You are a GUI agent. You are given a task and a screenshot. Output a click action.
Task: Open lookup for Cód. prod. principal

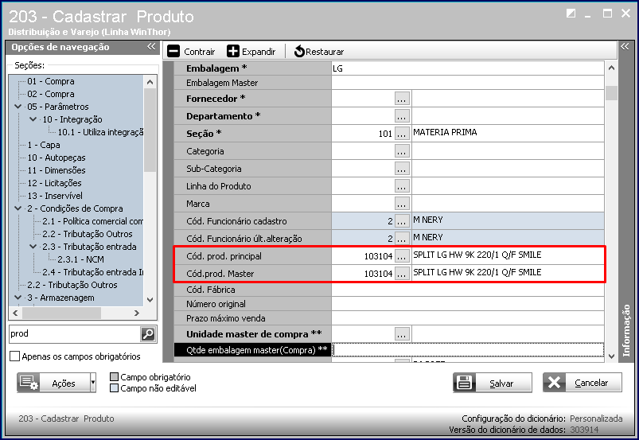click(x=402, y=256)
